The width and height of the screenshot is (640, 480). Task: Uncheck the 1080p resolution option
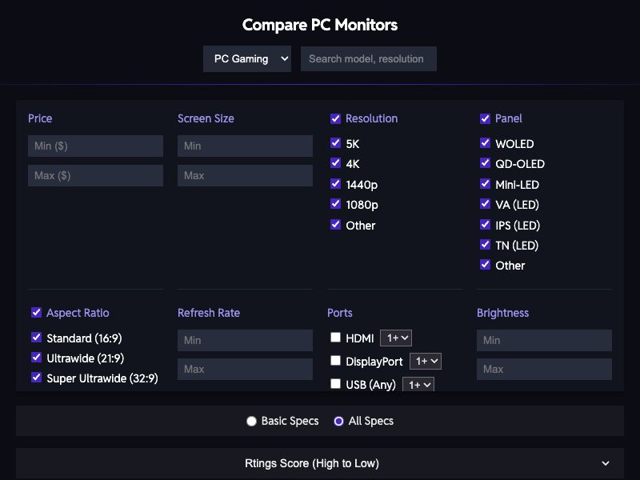click(x=335, y=204)
